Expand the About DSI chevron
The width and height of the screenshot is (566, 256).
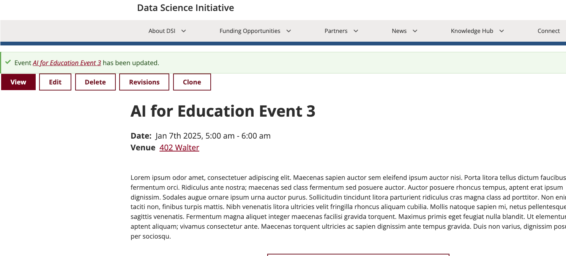pyautogui.click(x=184, y=31)
